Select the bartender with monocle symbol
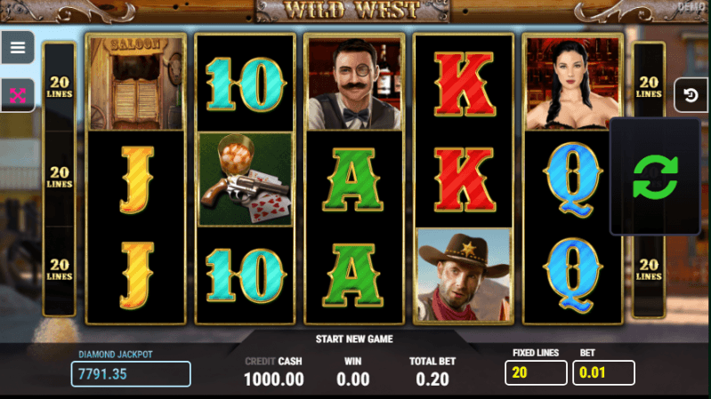 tap(354, 84)
